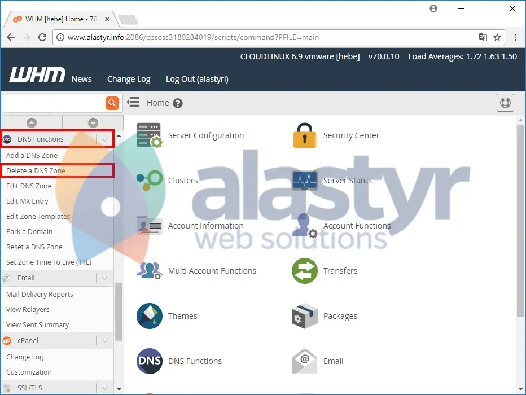Click the browser address bar URL
The width and height of the screenshot is (526, 395).
[193, 37]
